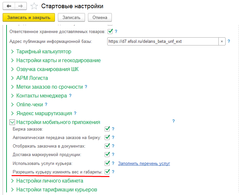Open help for Контакты менеджера
The height and width of the screenshot is (195, 239).
click(70, 96)
